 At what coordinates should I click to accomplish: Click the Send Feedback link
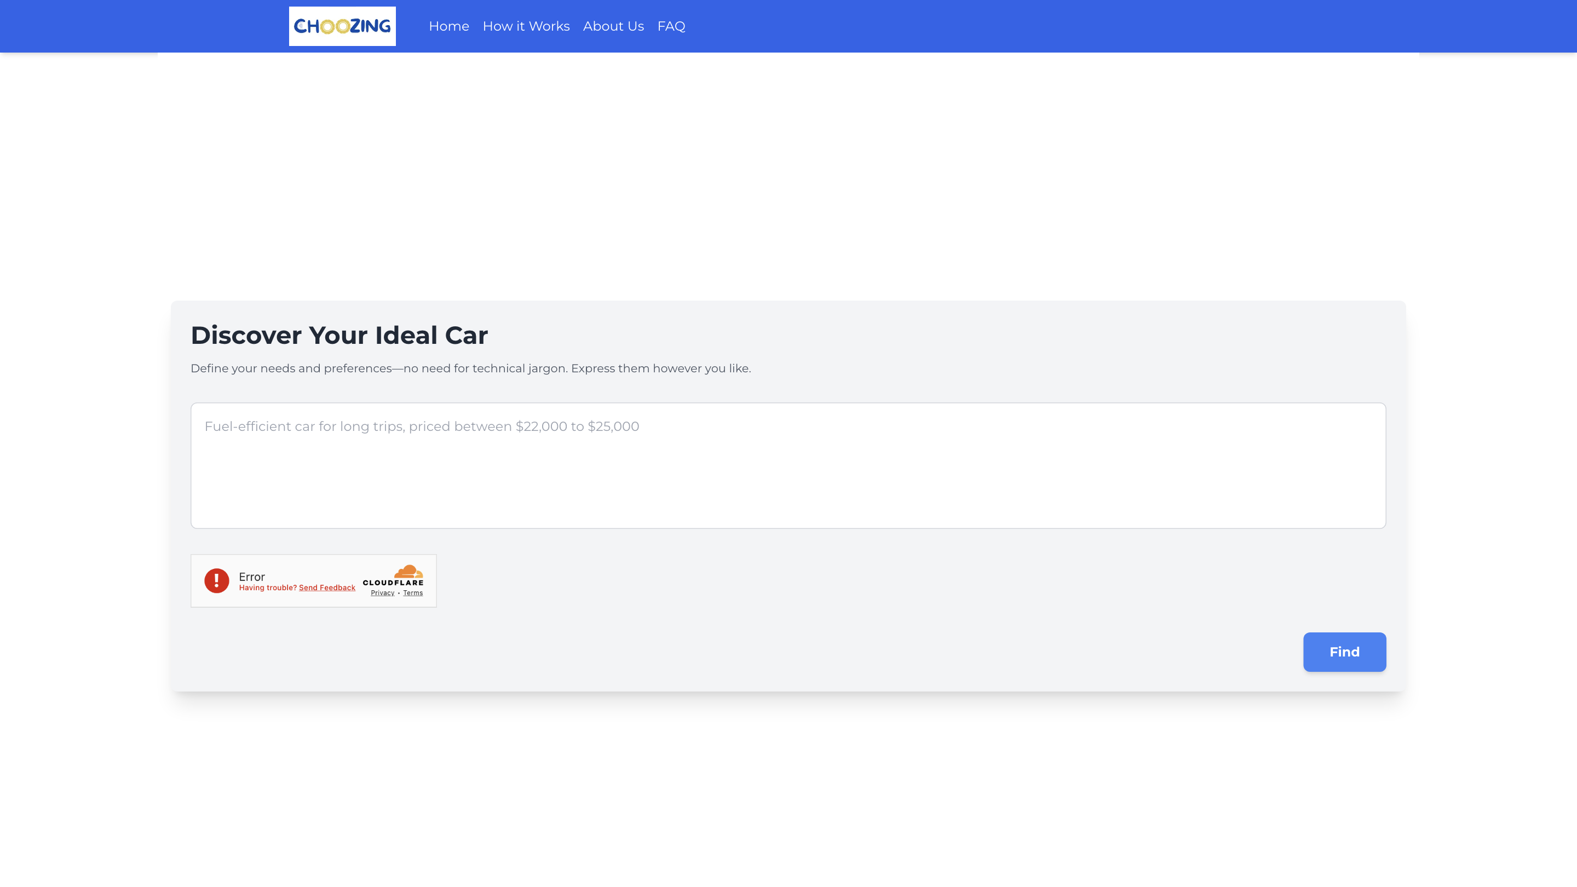coord(327,587)
